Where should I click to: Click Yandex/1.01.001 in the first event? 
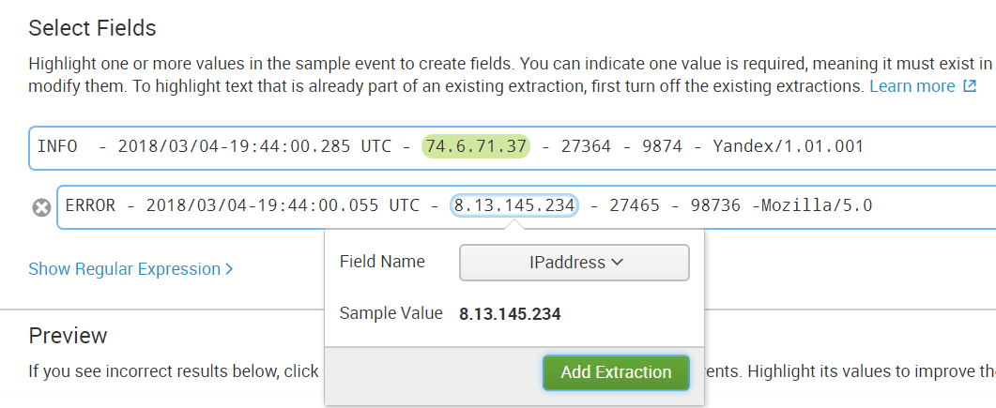[x=788, y=146]
